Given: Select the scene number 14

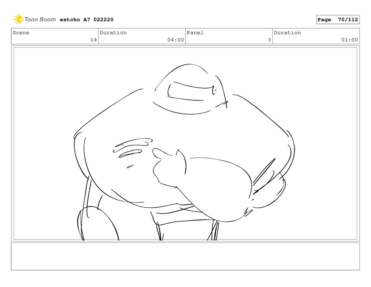Looking at the screenshot, I should pyautogui.click(x=93, y=40).
